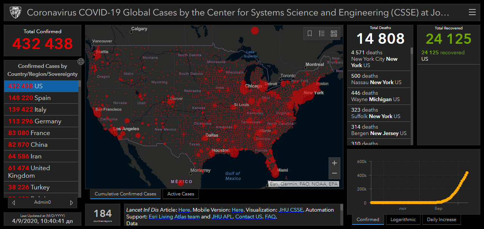Switch to Active Cases map tab
Image resolution: width=484 pixels, height=229 pixels.
(181, 194)
